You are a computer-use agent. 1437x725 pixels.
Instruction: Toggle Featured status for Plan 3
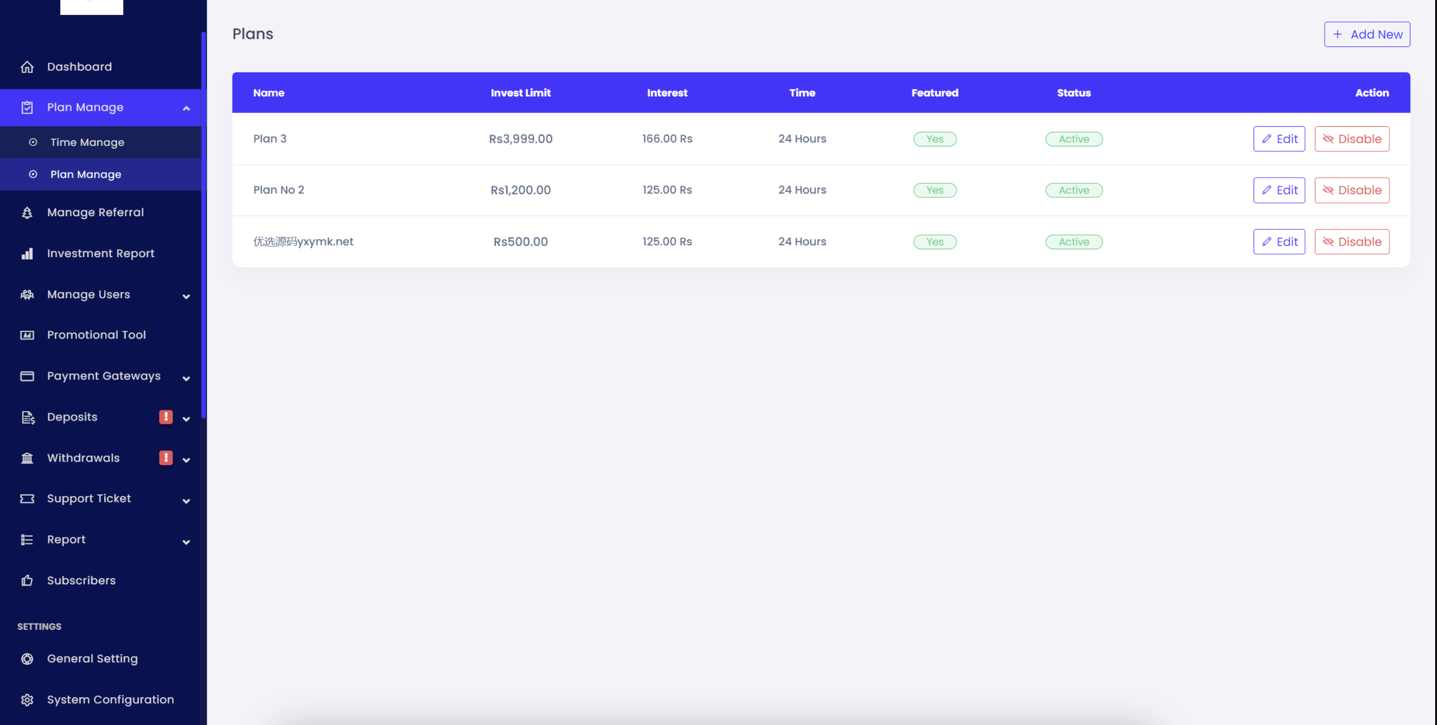tap(935, 139)
